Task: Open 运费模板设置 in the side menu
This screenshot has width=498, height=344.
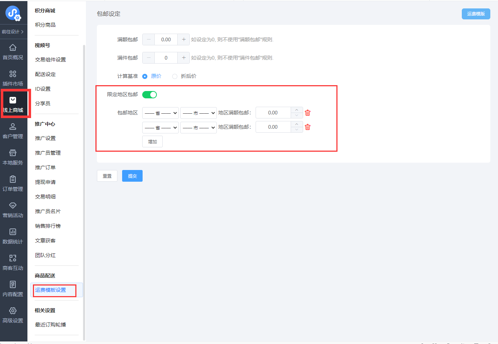Action: point(50,290)
